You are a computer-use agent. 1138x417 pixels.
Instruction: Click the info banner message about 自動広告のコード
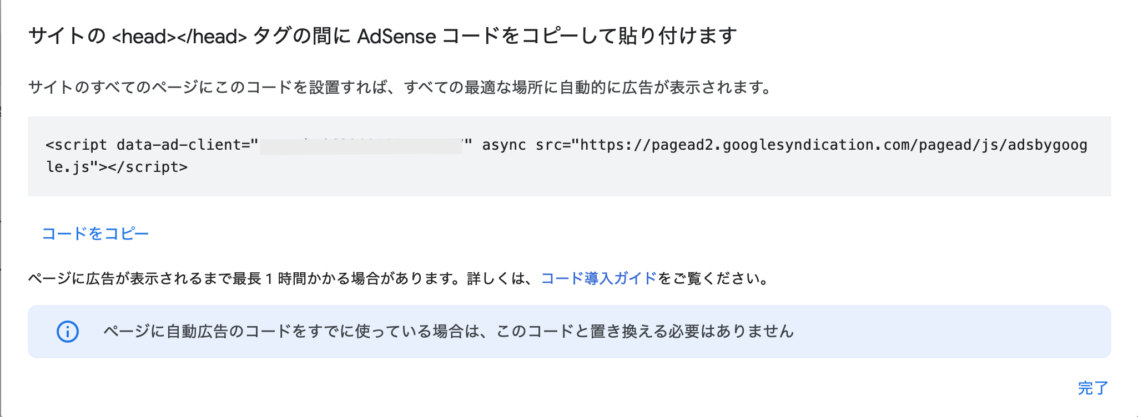449,332
